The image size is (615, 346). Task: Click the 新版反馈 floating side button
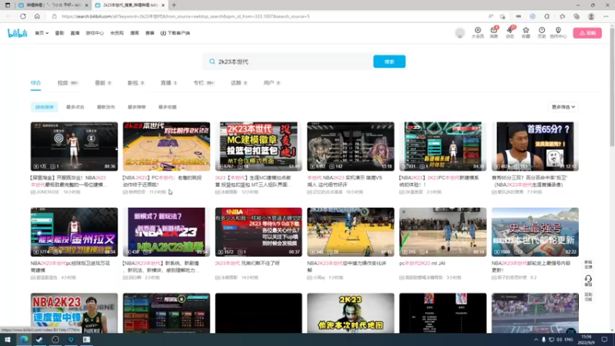[588, 264]
